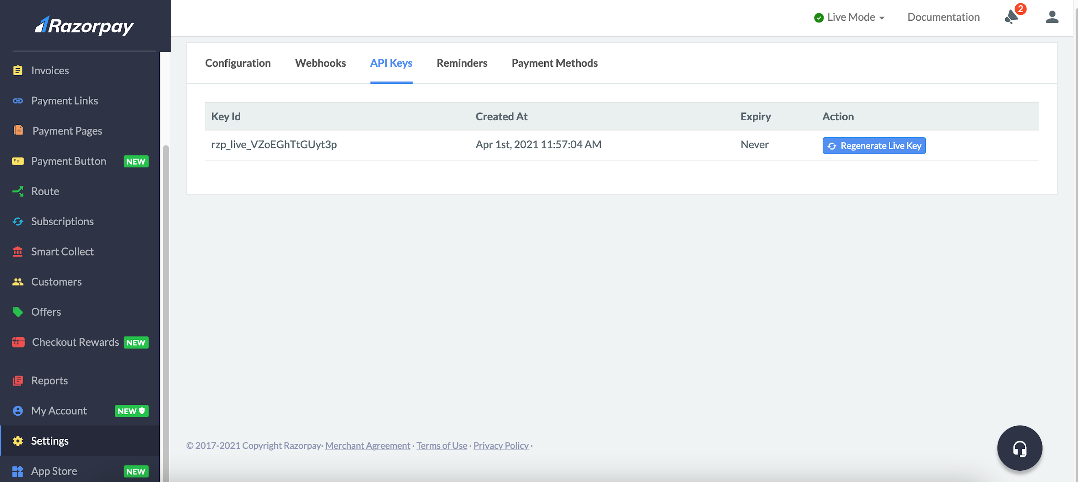Click the Settings gear icon
This screenshot has height=482, width=1078.
coord(17,441)
